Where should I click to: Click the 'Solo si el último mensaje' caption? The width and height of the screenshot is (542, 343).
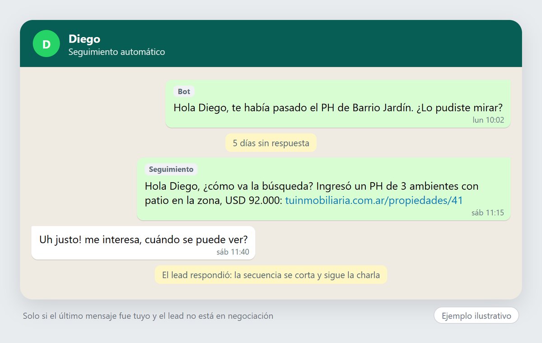point(148,316)
